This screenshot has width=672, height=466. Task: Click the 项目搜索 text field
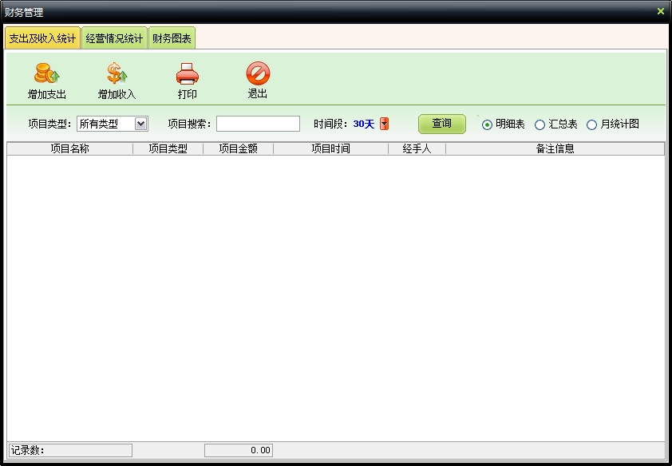pos(258,124)
